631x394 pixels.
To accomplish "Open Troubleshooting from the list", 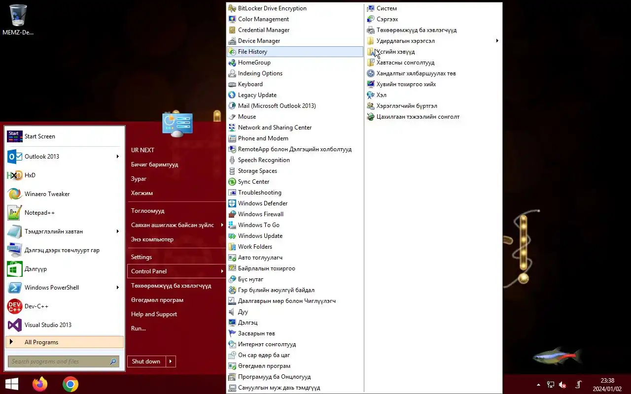I will pyautogui.click(x=295, y=193).
